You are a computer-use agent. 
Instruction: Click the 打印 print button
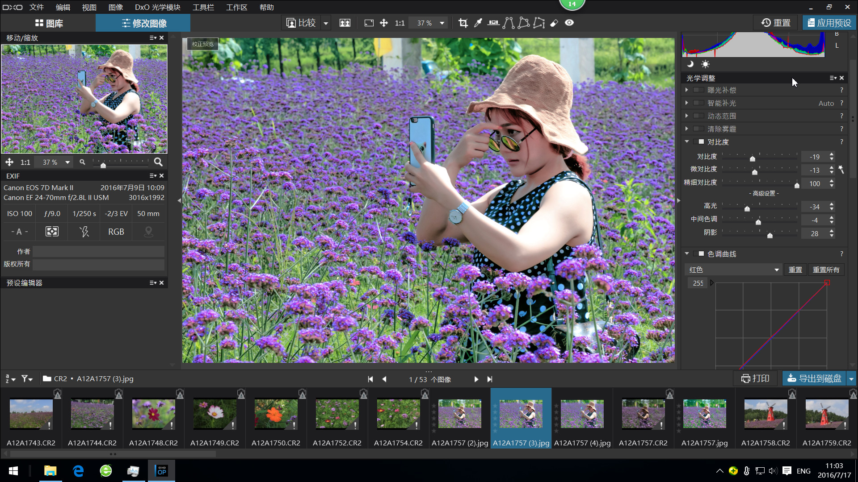755,378
